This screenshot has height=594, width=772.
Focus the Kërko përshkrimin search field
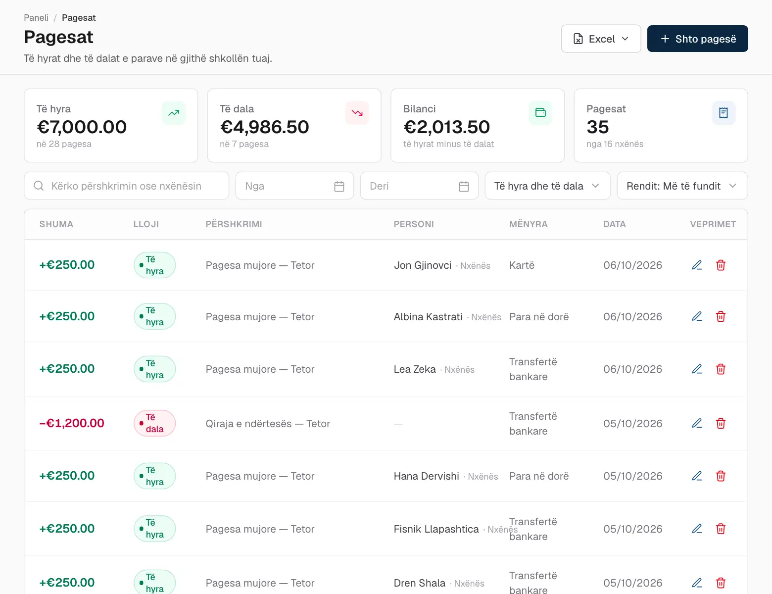(127, 186)
